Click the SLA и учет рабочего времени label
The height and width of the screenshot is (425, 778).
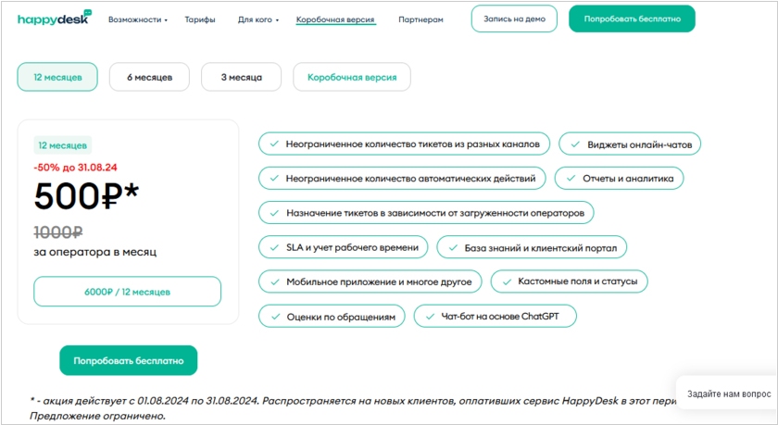pyautogui.click(x=352, y=247)
